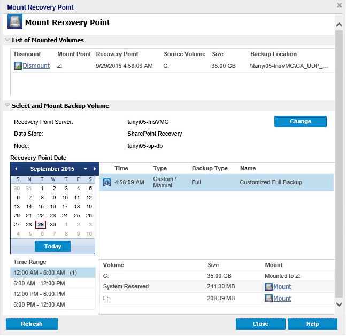This screenshot has height=336, width=346.
Task: Click the recovery point icon at 4:58:09 AM
Action: (106, 182)
